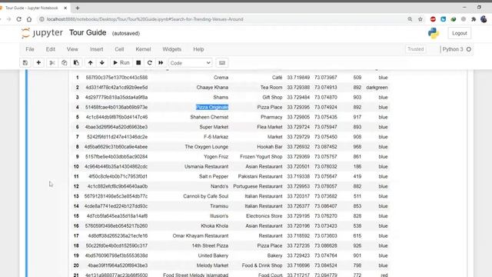
Task: Cut selected cells with the scissors icon
Action: [x=52, y=63]
